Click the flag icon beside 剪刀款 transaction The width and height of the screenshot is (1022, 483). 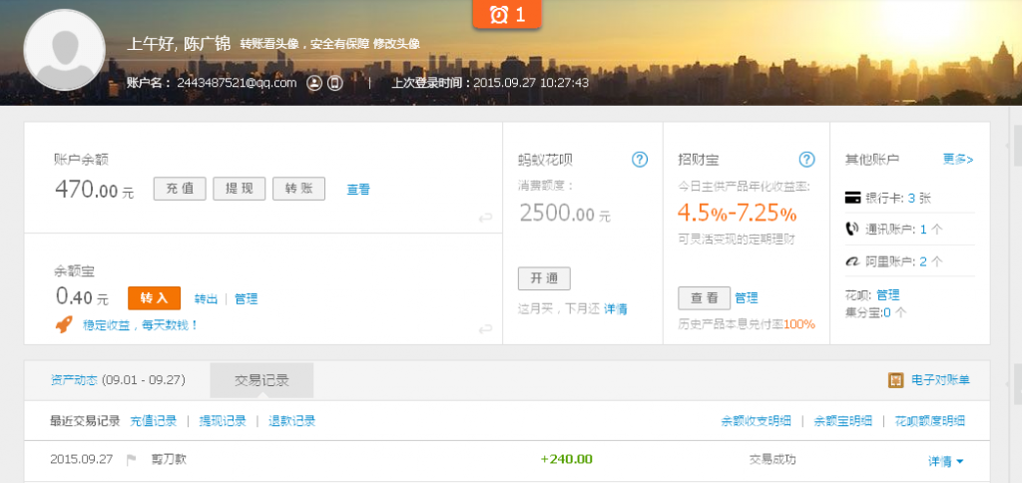point(131,460)
